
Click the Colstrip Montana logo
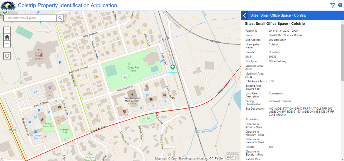point(8,5)
